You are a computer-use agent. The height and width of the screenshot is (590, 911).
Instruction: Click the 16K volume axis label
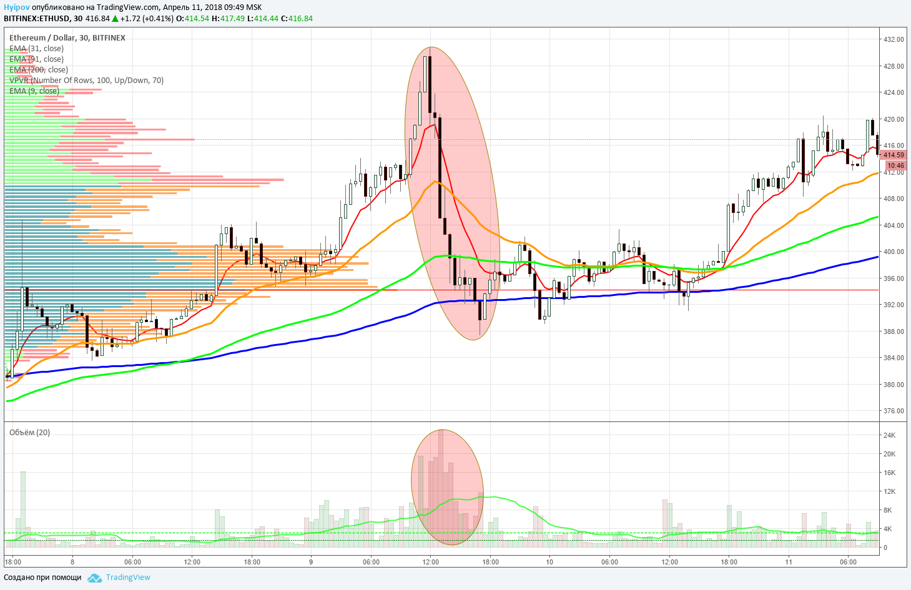(889, 473)
